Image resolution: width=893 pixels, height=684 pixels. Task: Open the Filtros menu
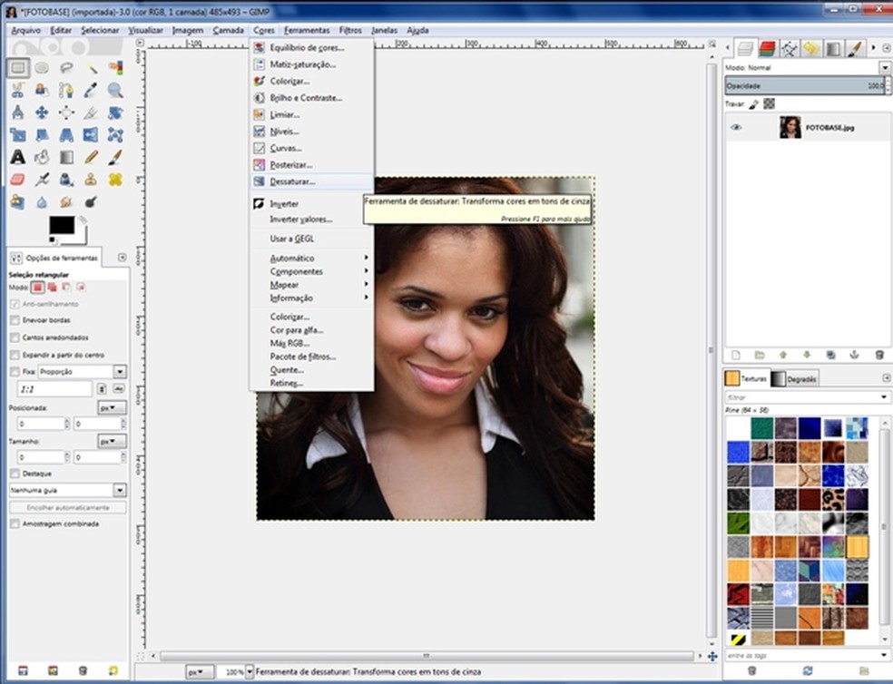click(x=350, y=30)
